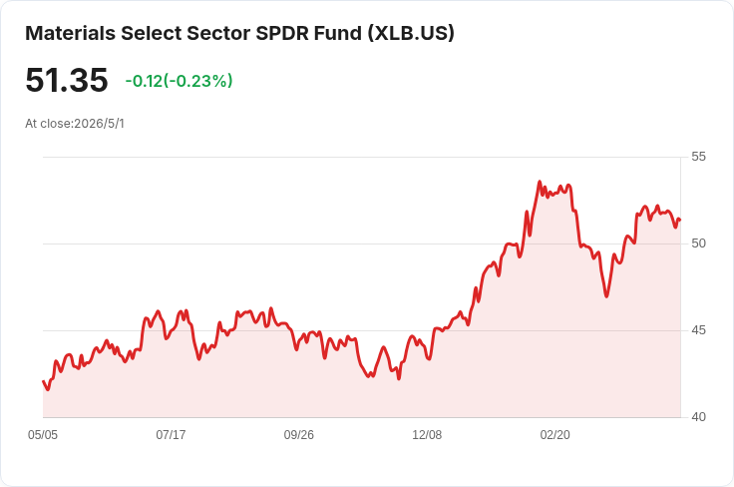Click the 07/17 x-axis date label
This screenshot has width=734, height=487.
coord(171,435)
